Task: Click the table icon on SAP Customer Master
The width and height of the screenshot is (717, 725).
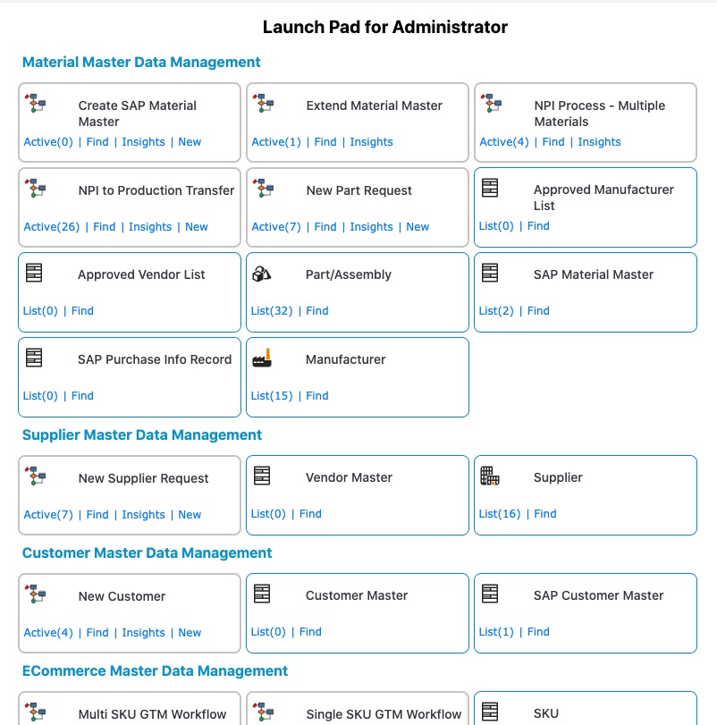Action: click(491, 593)
